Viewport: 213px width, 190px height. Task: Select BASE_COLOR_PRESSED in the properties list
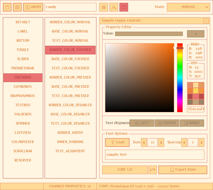click(x=70, y=87)
